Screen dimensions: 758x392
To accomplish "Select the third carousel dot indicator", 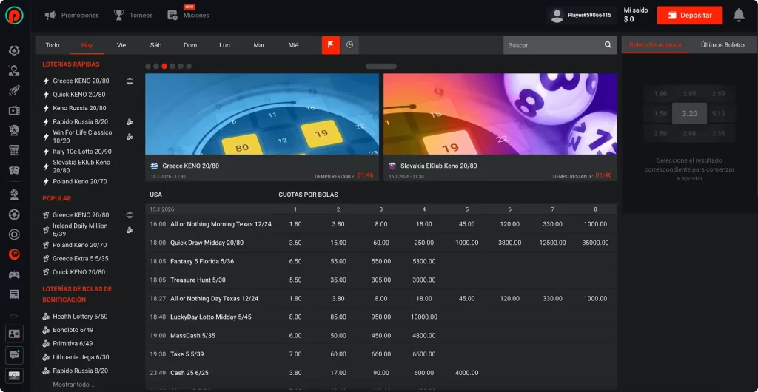I will 164,66.
